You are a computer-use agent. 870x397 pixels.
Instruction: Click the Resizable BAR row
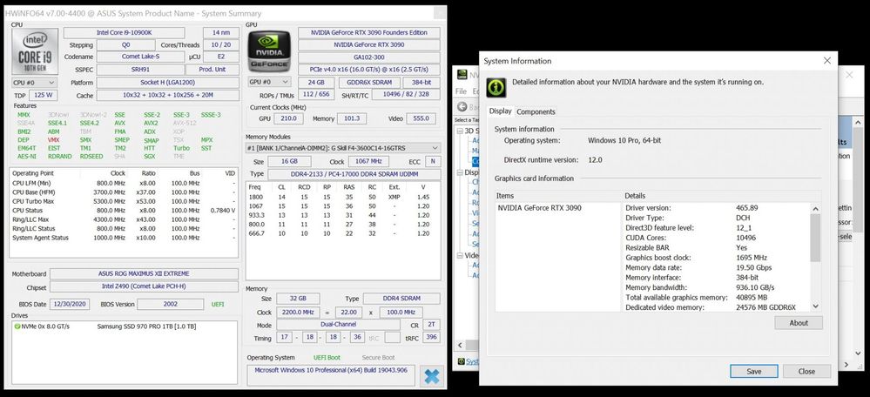[716, 248]
